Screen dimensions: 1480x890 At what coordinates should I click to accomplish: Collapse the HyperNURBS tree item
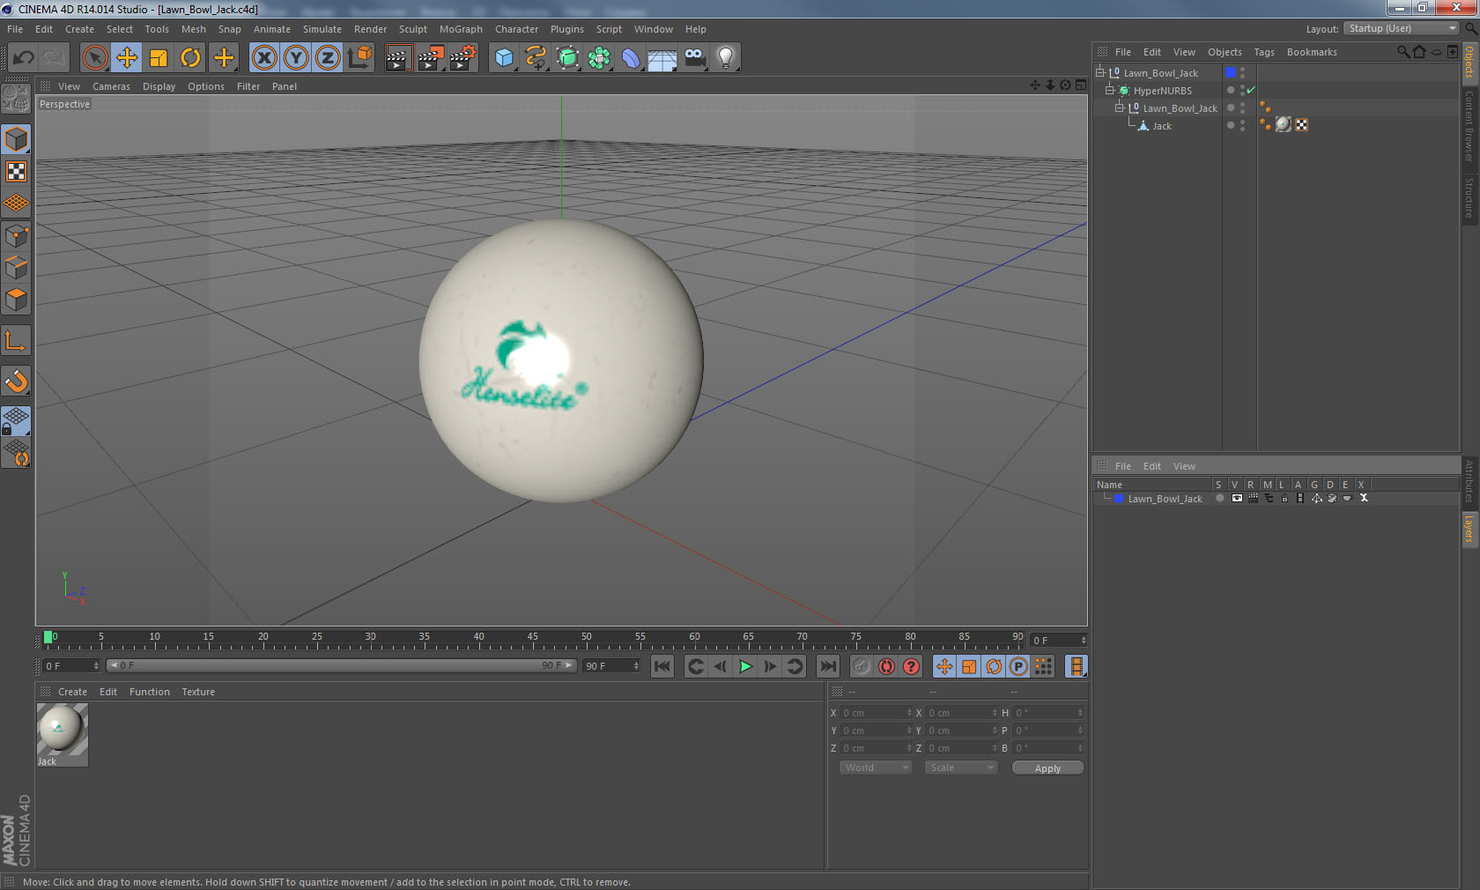(x=1110, y=90)
